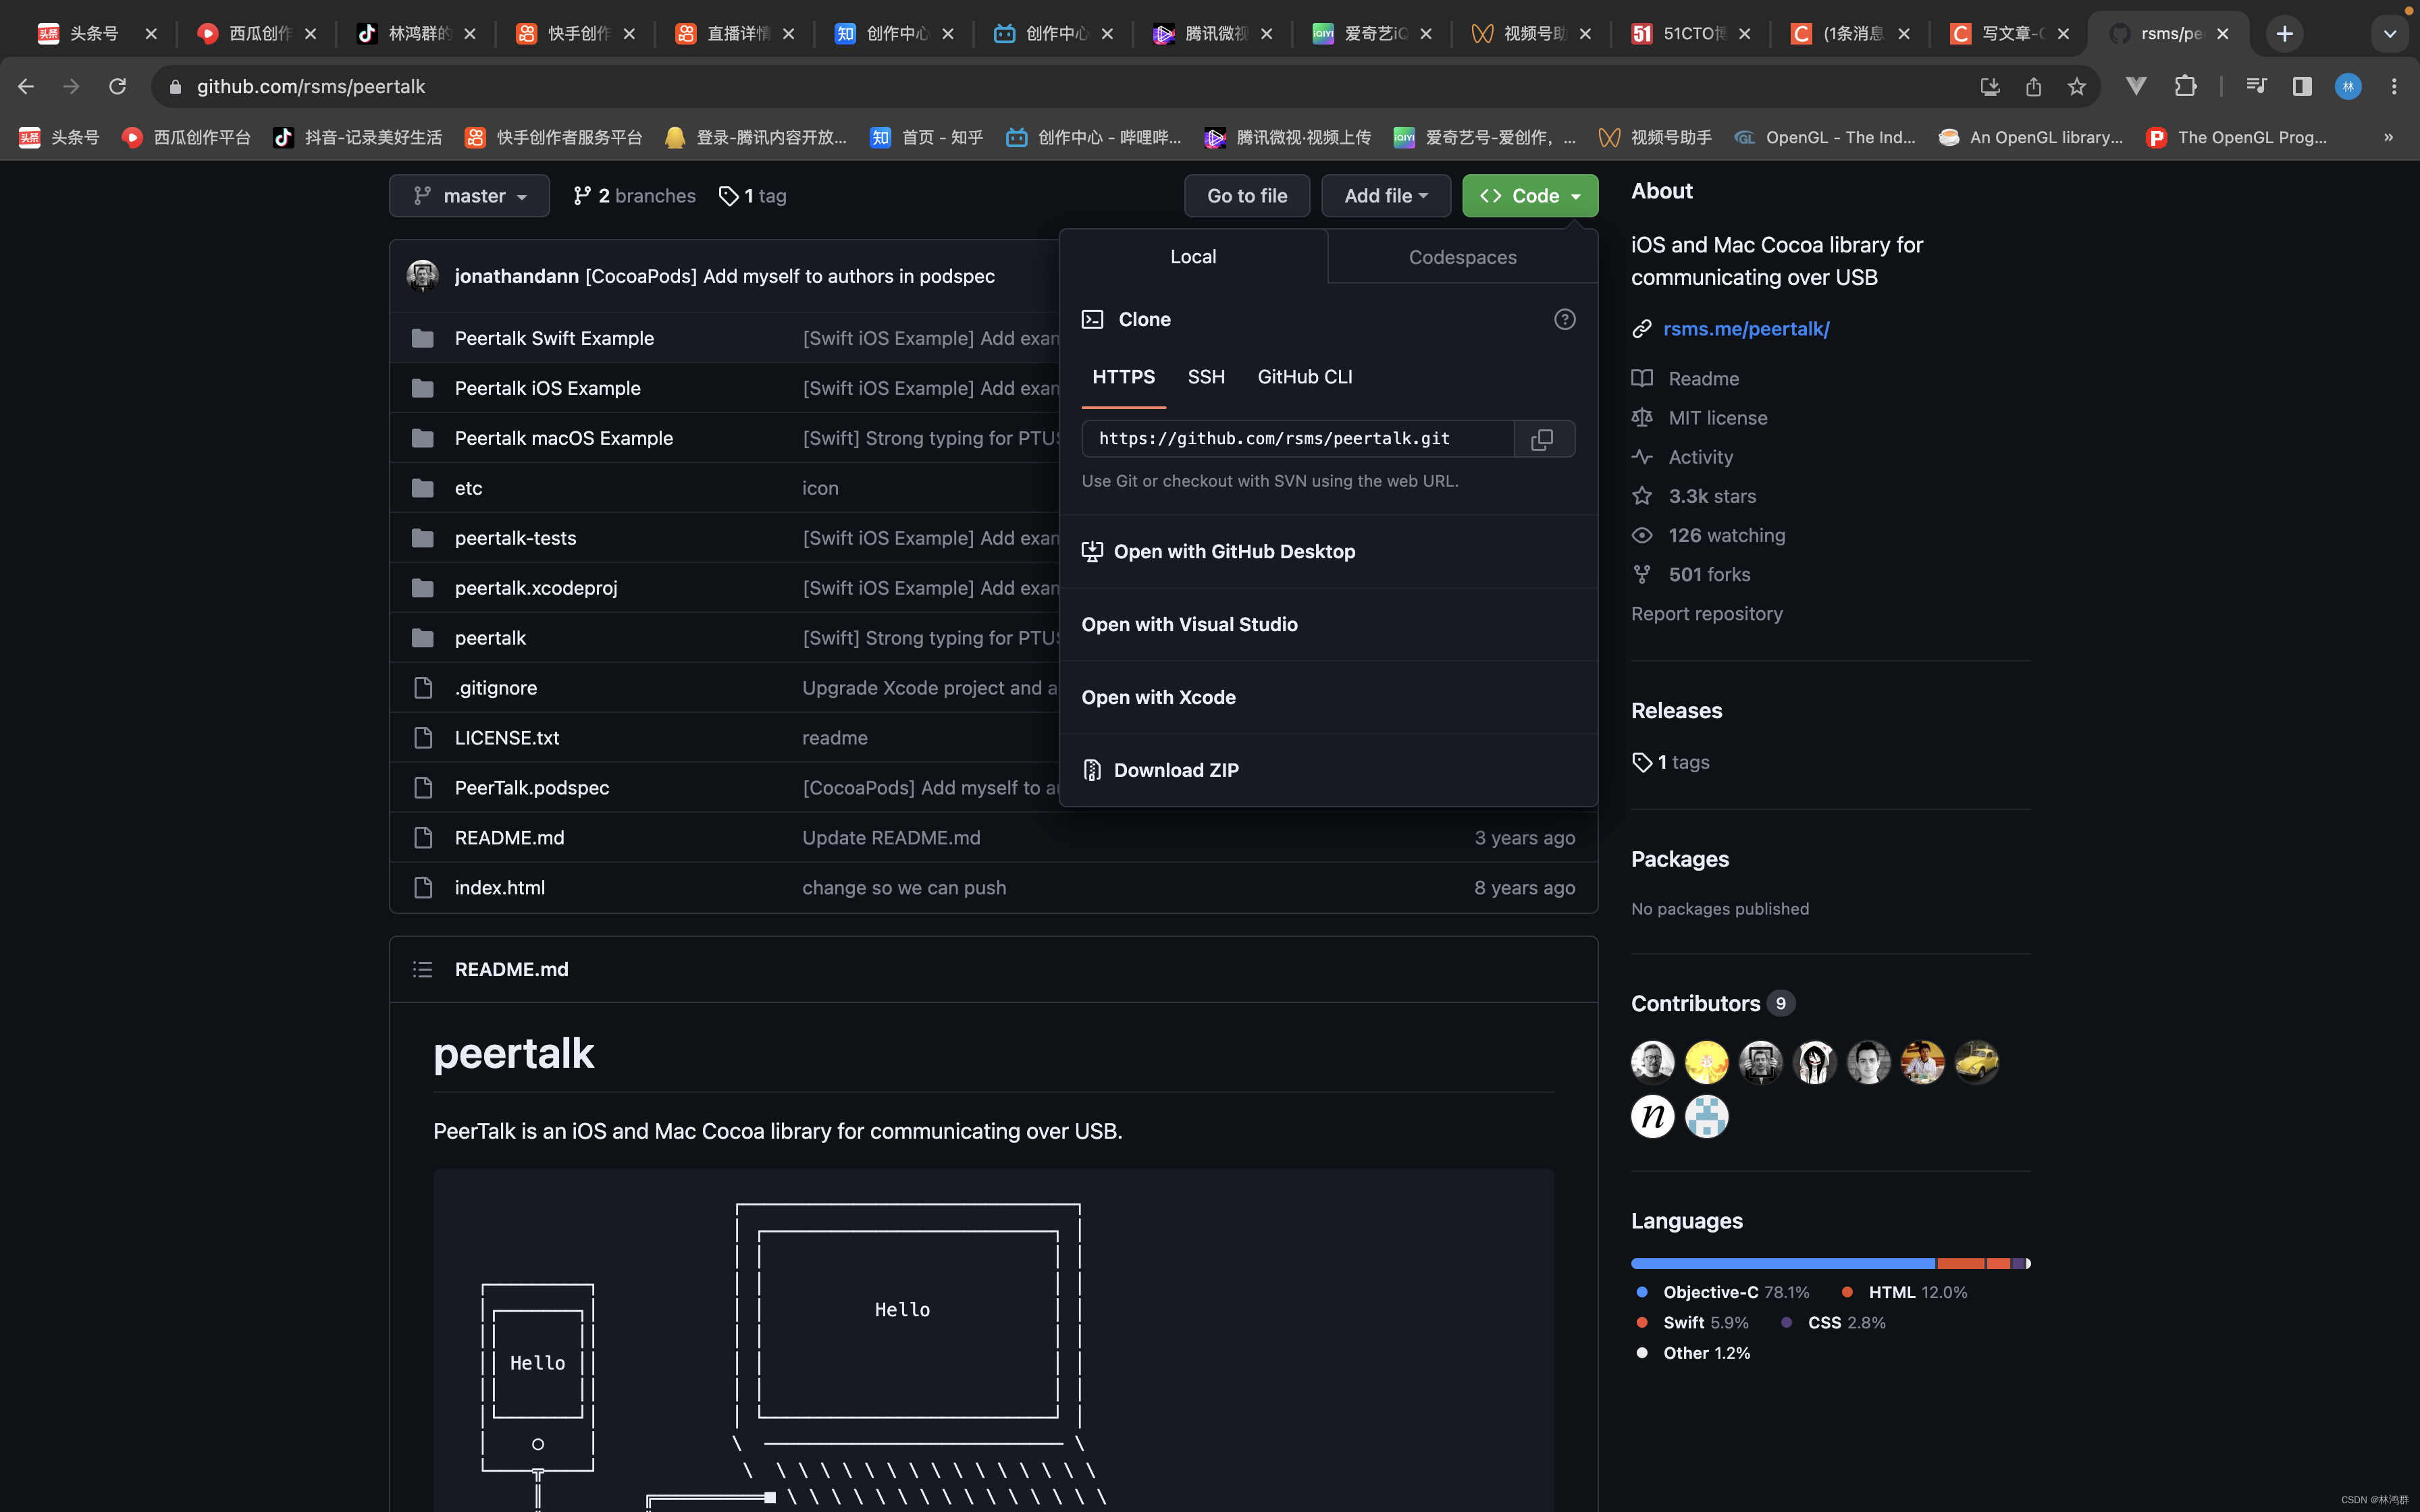Open the yellow car contributor avatar
Viewport: 2420px width, 1512px height.
tap(1976, 1062)
